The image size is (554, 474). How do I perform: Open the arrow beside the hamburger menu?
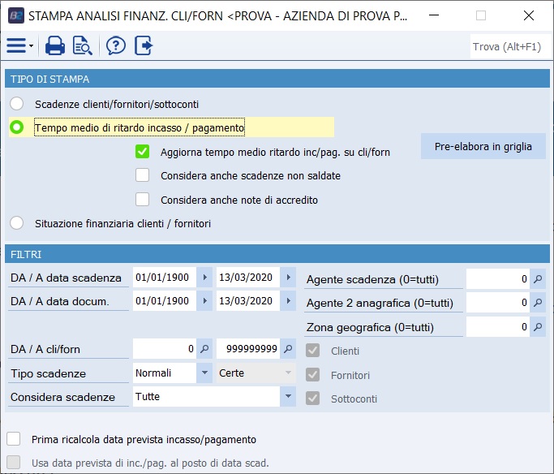coord(31,45)
